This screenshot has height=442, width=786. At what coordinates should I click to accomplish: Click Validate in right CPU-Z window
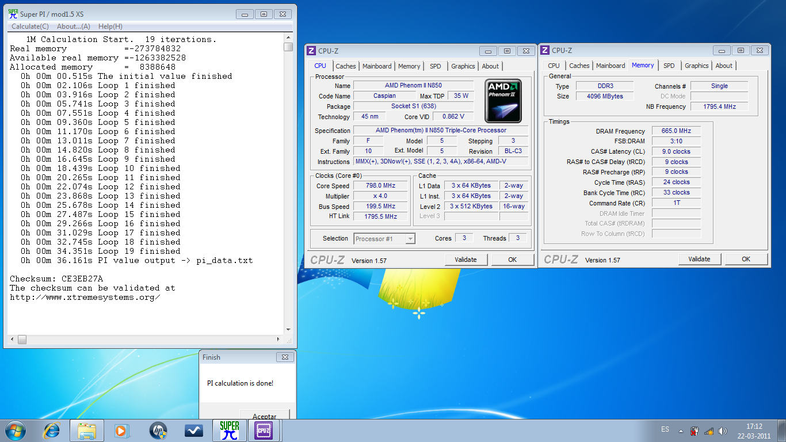pos(699,259)
